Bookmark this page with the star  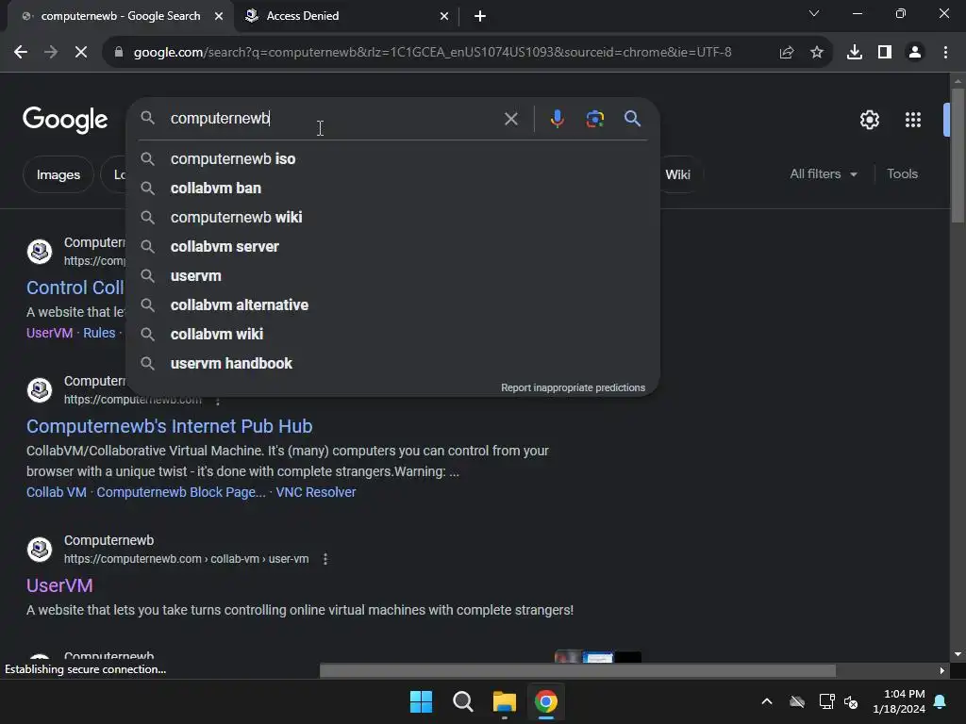point(817,53)
